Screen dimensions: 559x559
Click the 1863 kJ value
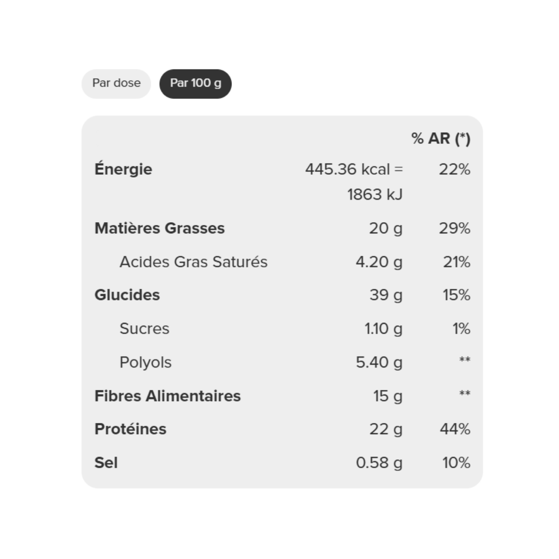coord(375,194)
